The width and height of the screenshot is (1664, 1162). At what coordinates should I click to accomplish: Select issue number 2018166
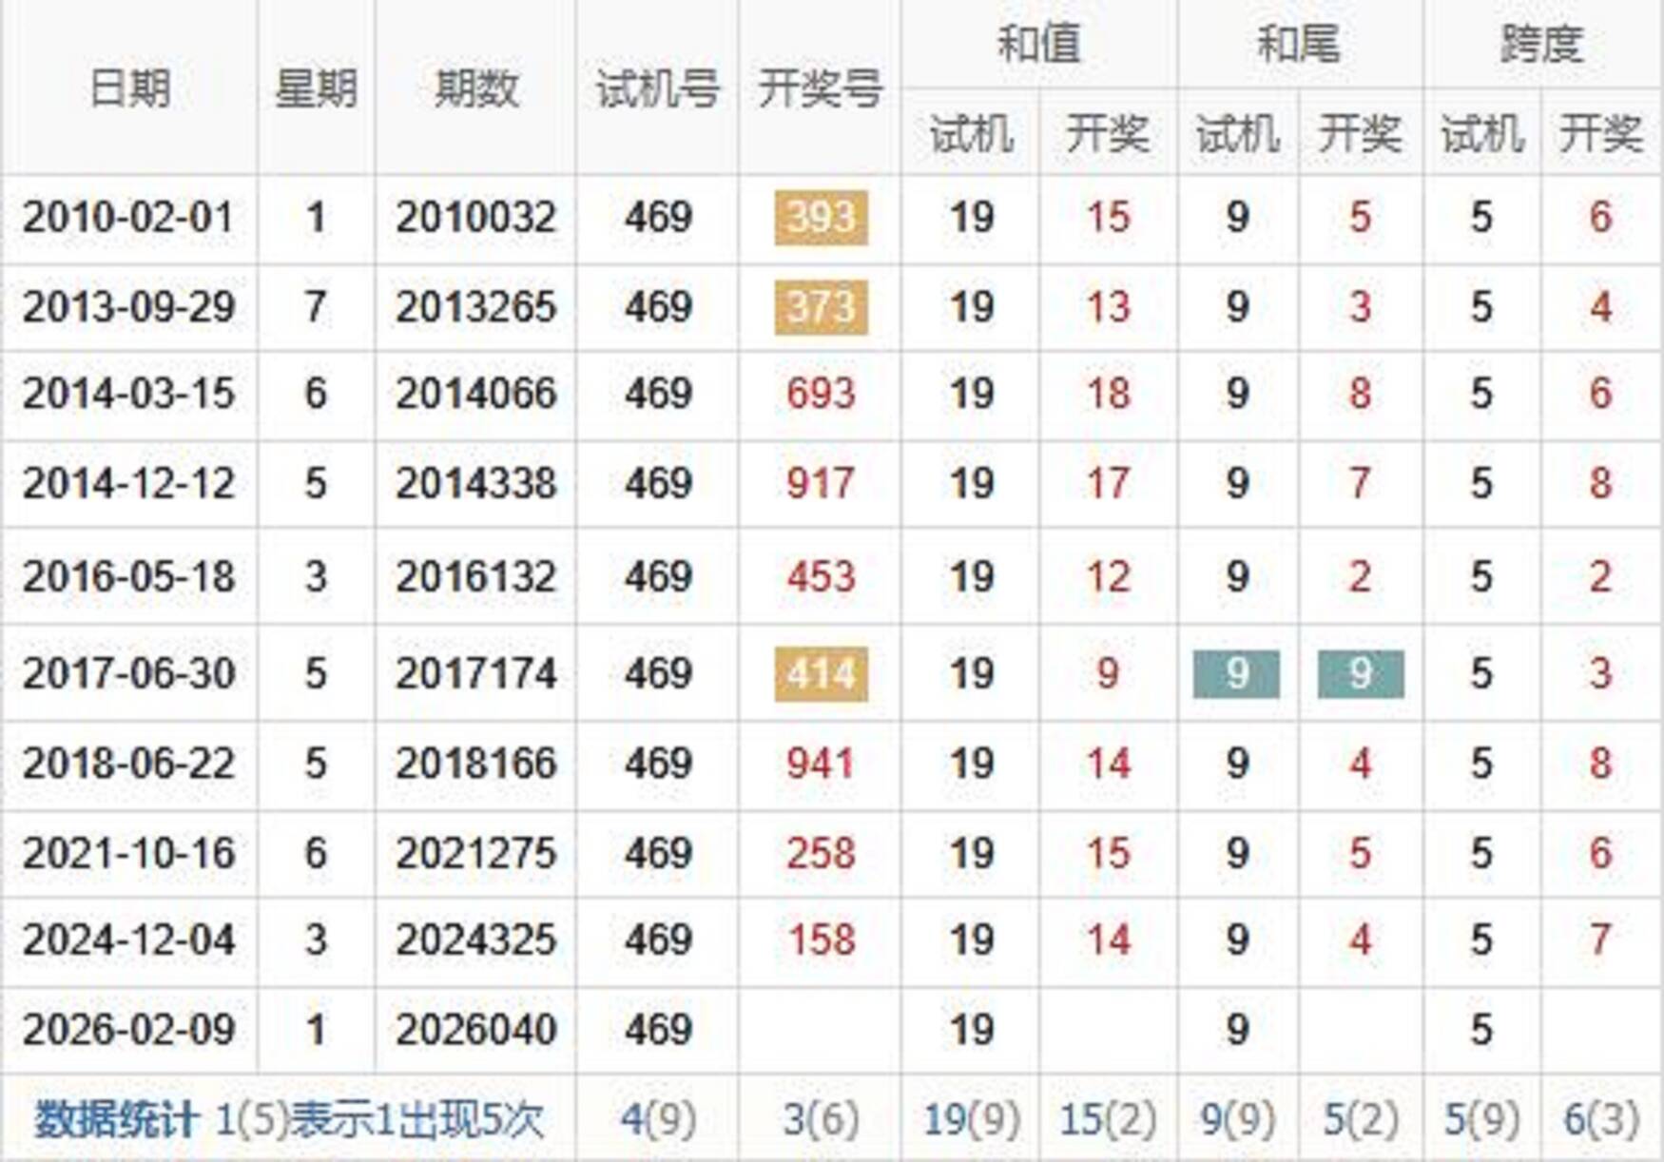(475, 764)
